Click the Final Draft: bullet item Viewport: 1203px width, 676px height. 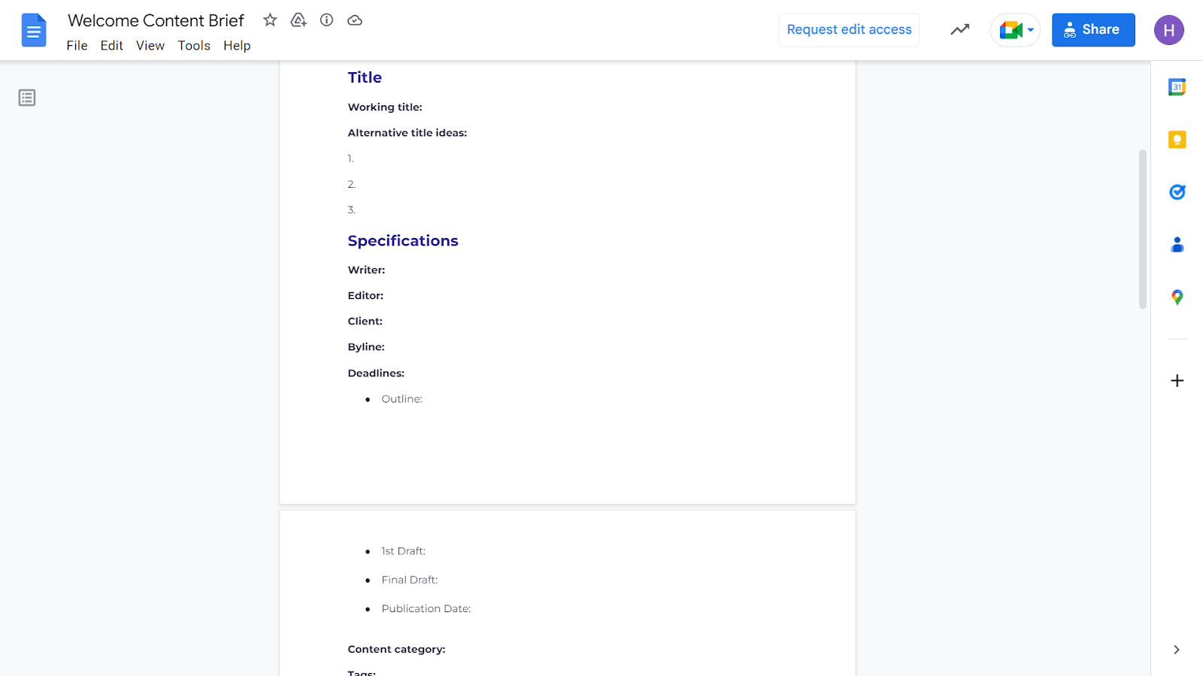coord(409,580)
